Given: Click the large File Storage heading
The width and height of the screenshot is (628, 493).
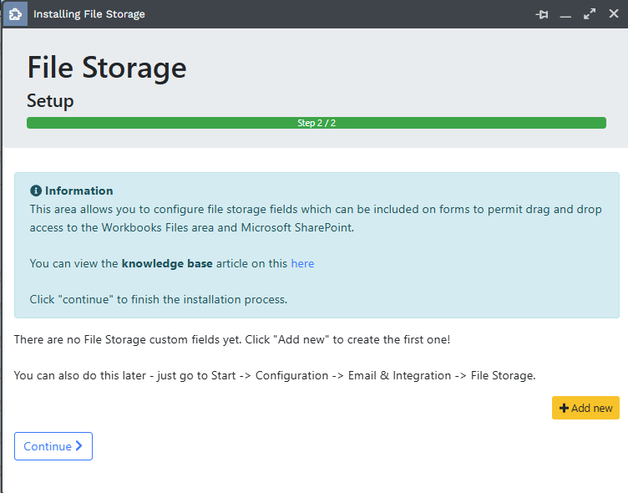Looking at the screenshot, I should (107, 68).
